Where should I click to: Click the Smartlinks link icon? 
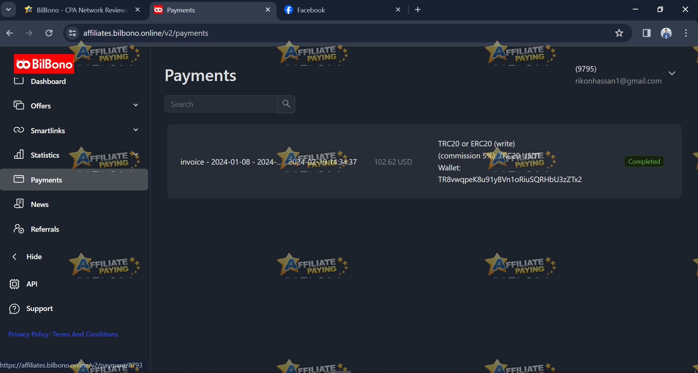coord(19,130)
